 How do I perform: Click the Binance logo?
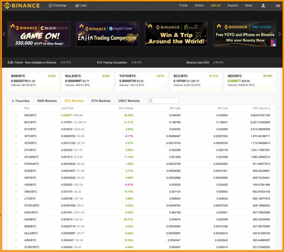coord(22,6)
